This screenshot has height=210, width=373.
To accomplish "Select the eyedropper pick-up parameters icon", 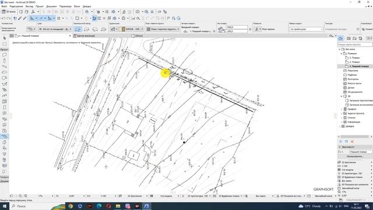I will coord(20,18).
